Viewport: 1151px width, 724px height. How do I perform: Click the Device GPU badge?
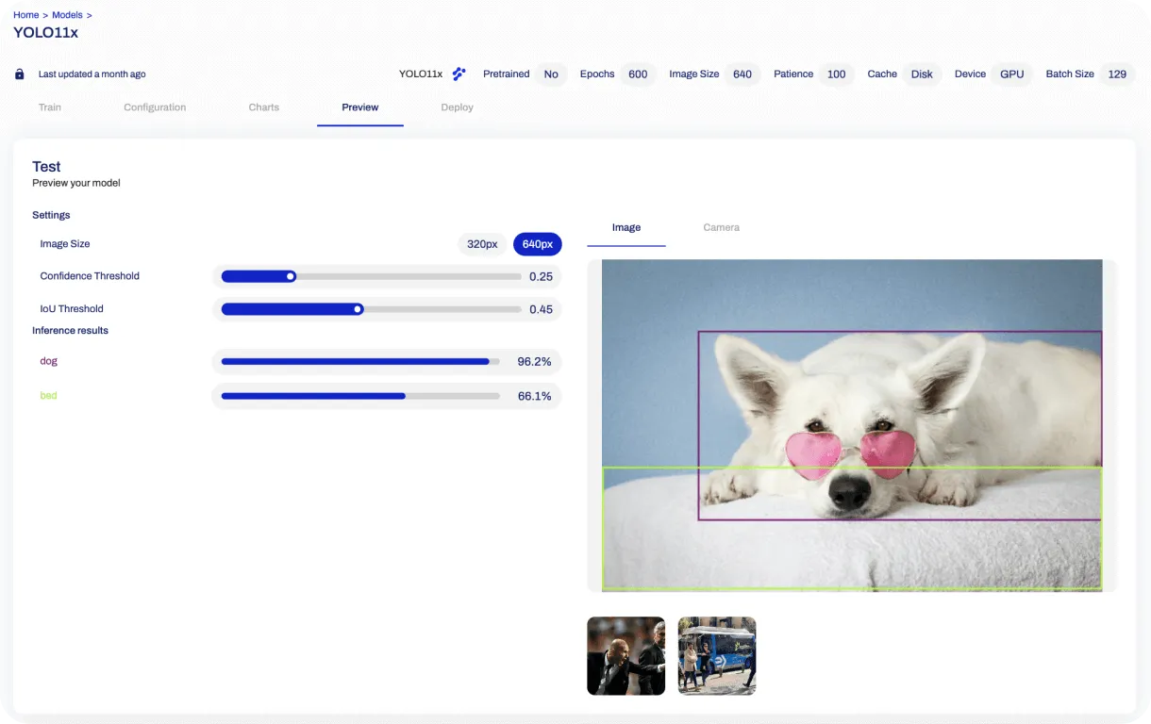[1012, 74]
